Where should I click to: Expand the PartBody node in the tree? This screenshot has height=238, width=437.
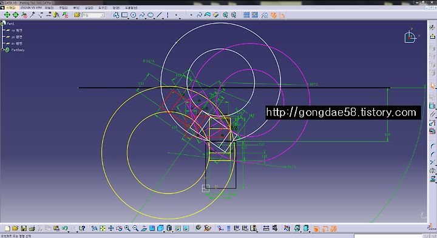[2, 50]
